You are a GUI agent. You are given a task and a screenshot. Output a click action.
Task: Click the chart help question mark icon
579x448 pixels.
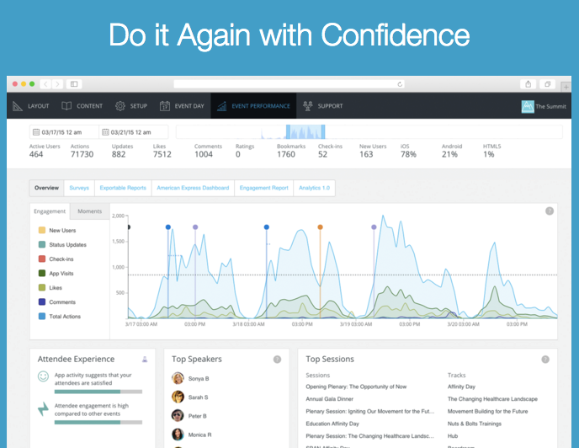550,211
